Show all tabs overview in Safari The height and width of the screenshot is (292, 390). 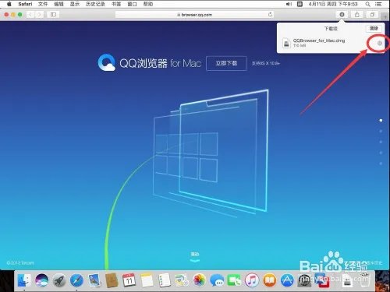point(372,15)
